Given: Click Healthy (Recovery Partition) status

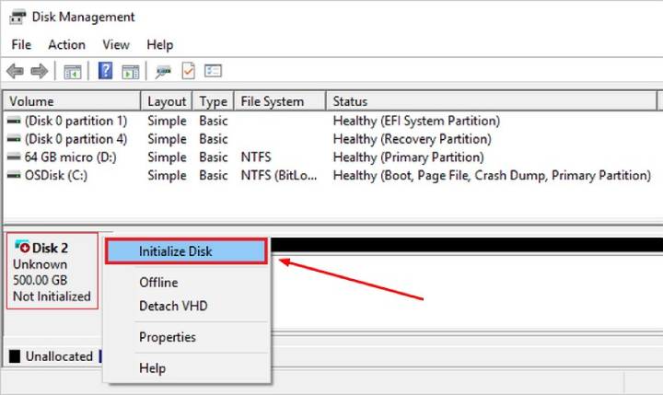Looking at the screenshot, I should (x=412, y=139).
